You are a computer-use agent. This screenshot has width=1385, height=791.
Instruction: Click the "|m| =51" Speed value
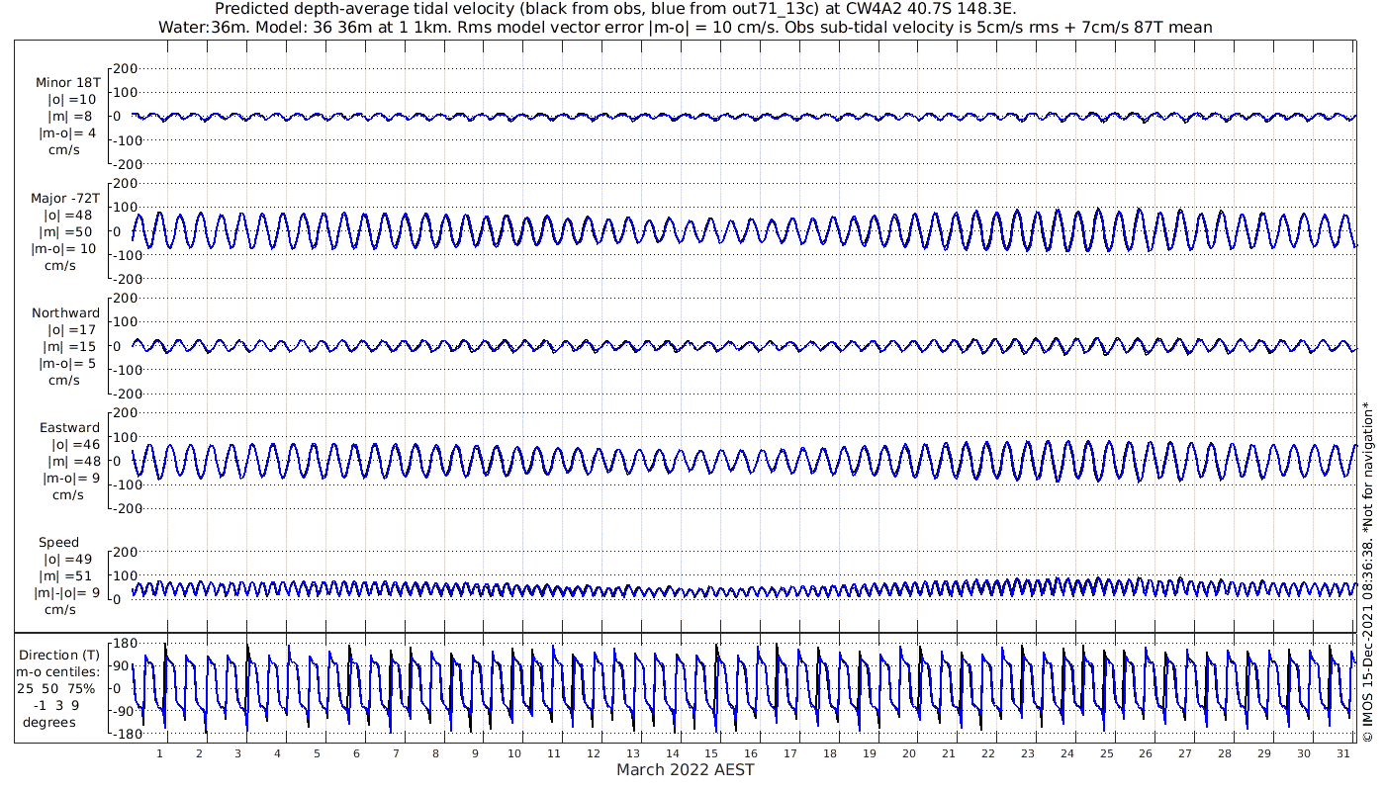(69, 575)
